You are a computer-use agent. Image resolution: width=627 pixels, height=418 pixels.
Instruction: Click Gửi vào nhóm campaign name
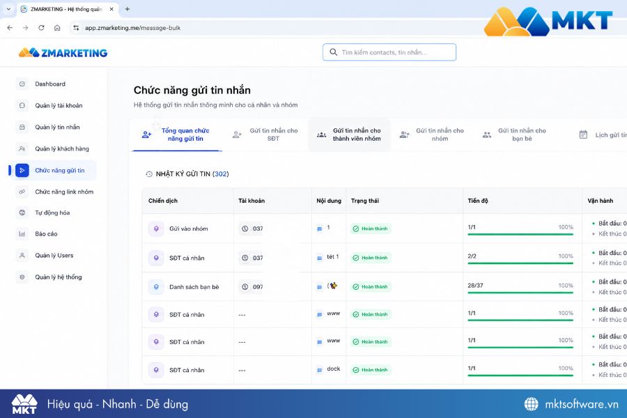(x=188, y=229)
